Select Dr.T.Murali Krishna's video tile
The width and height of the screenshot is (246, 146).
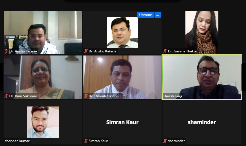[122, 77]
